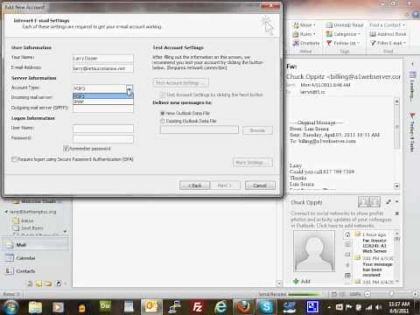This screenshot has height=315, width=420.
Task: Click the Password input field
Action: click(103, 139)
